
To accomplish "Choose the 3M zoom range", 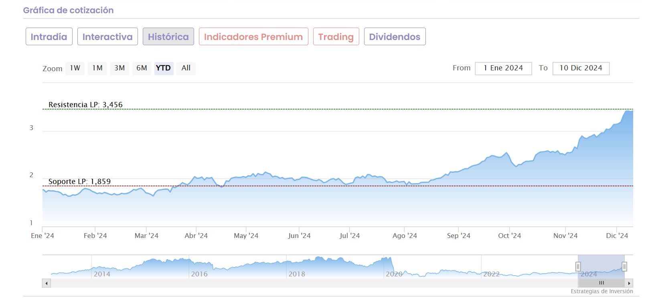I will 119,68.
